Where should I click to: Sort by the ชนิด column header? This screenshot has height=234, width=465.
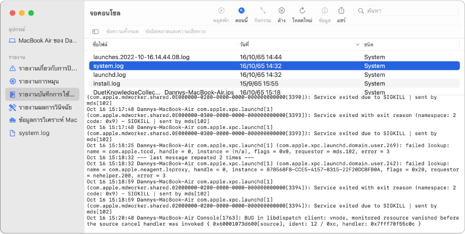coord(369,44)
